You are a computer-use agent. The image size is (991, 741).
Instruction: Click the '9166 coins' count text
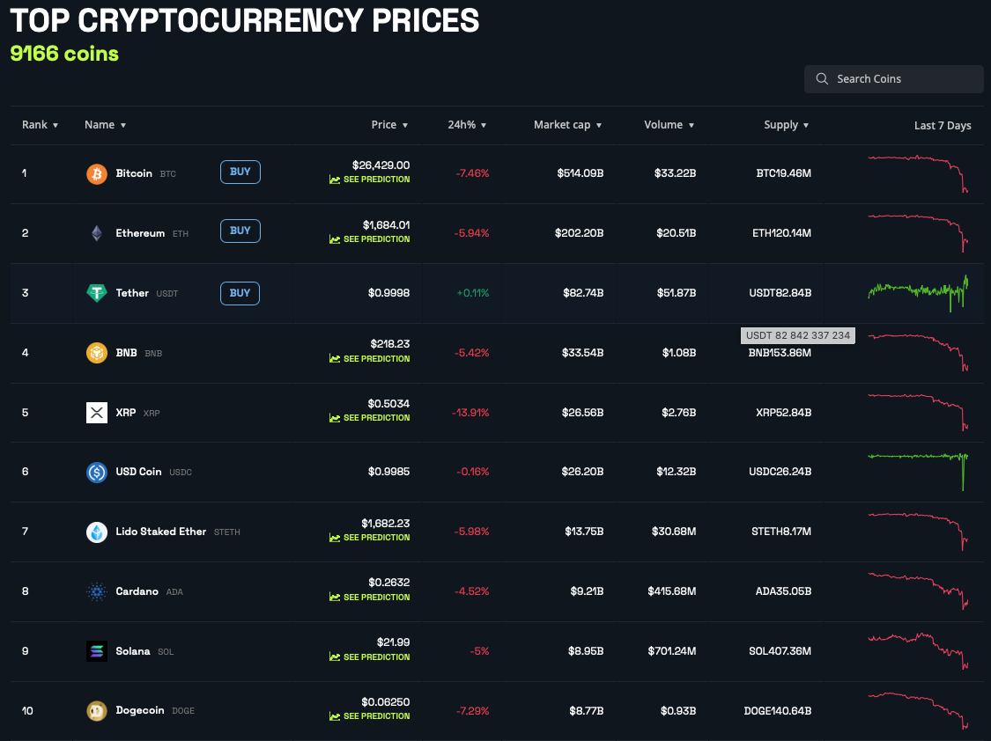64,54
